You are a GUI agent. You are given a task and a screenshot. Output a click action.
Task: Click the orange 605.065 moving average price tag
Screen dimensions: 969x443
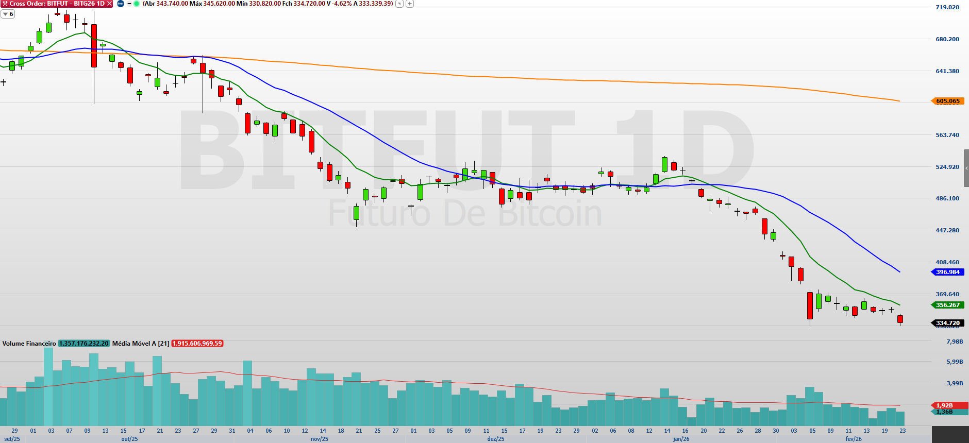point(948,101)
